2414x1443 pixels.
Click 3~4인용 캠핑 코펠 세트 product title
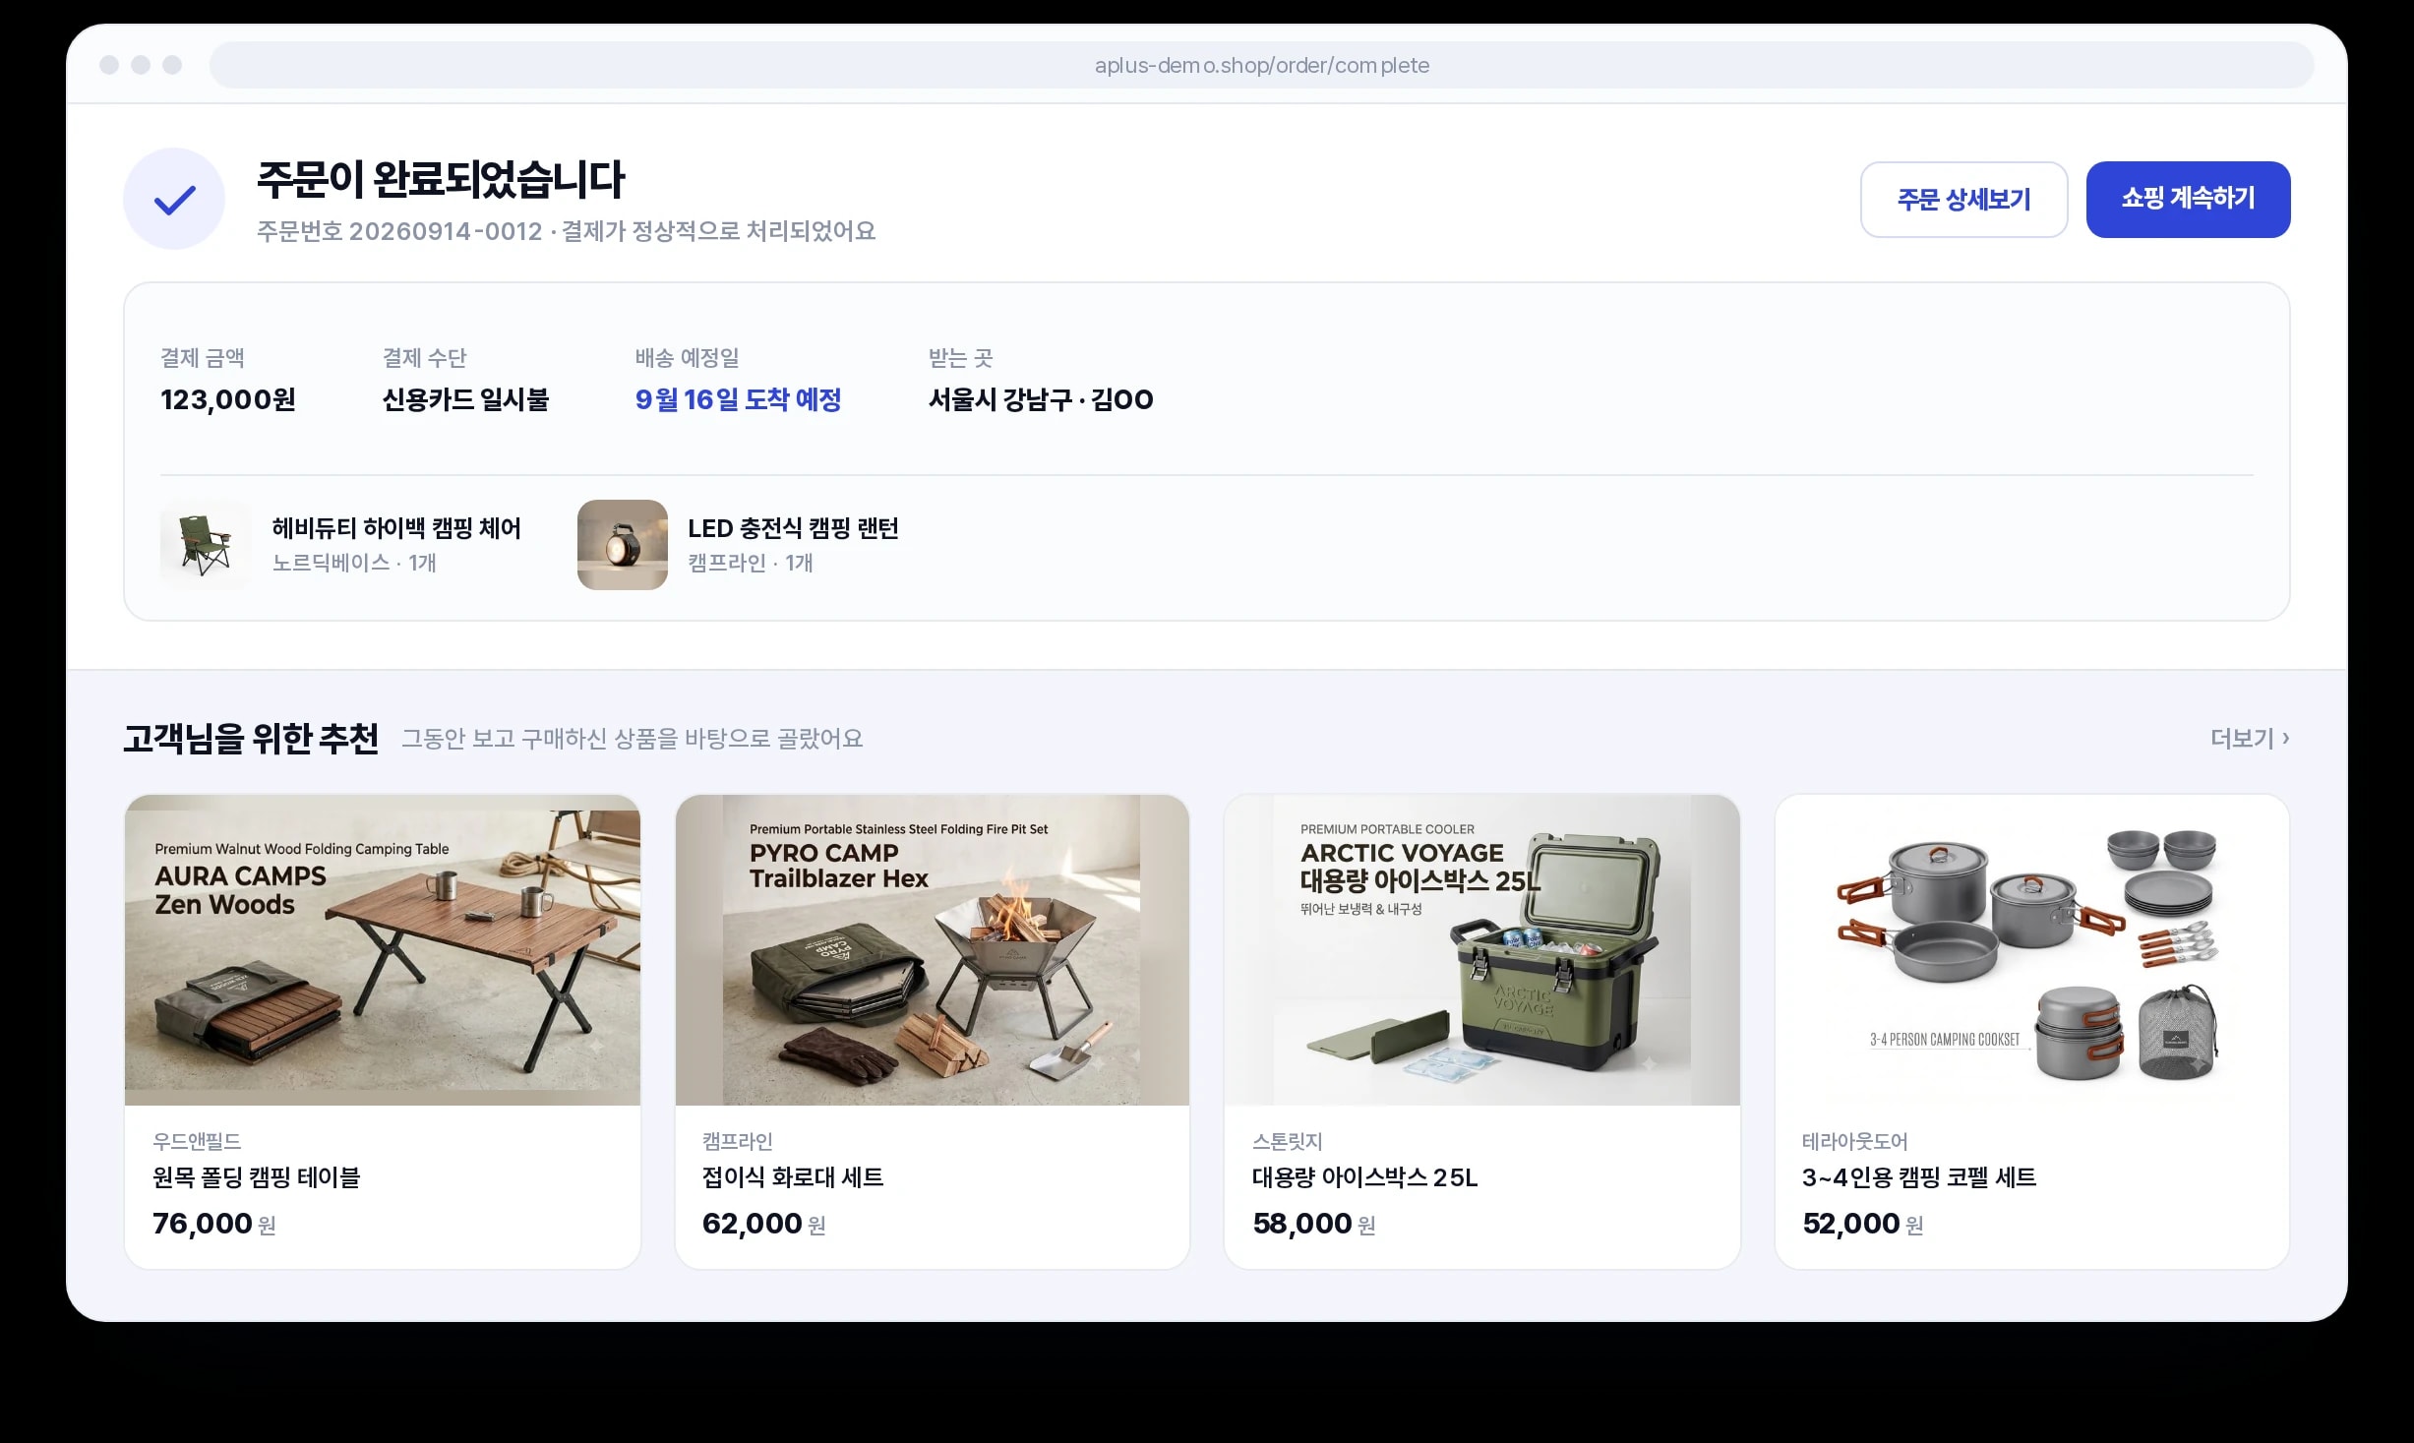tap(1919, 1177)
